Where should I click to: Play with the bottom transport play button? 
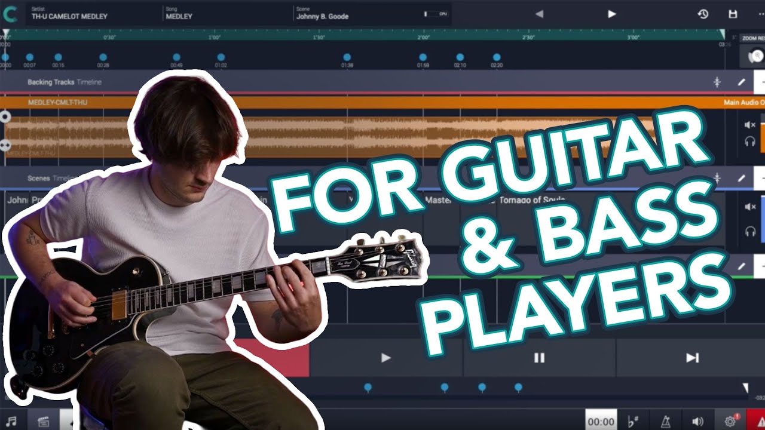386,358
